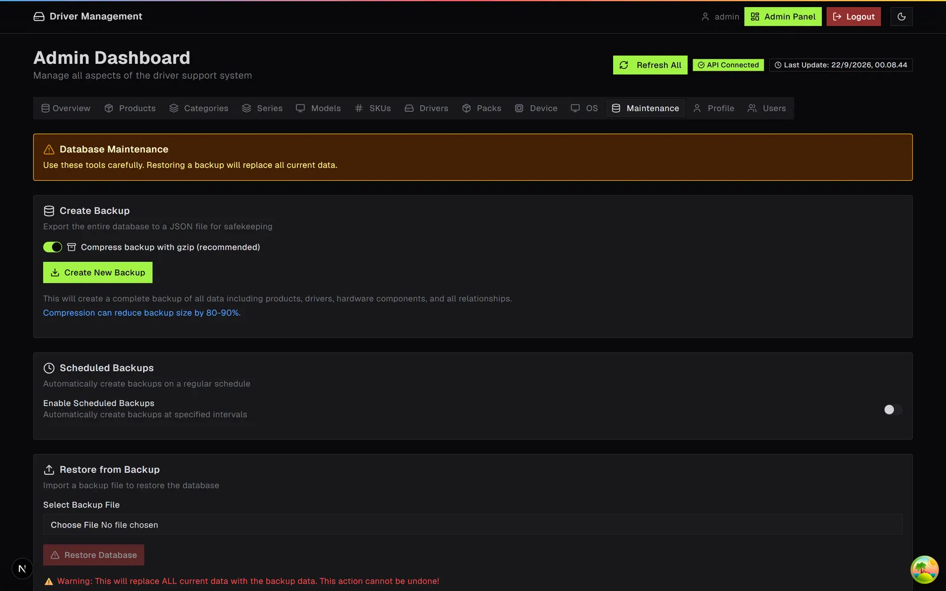
Task: Open the Categories tab
Action: (x=199, y=108)
